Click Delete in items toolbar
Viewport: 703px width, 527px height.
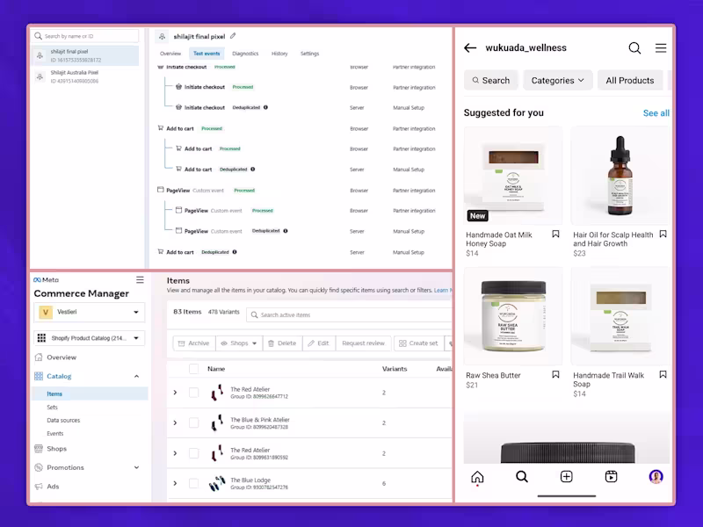[x=282, y=343]
